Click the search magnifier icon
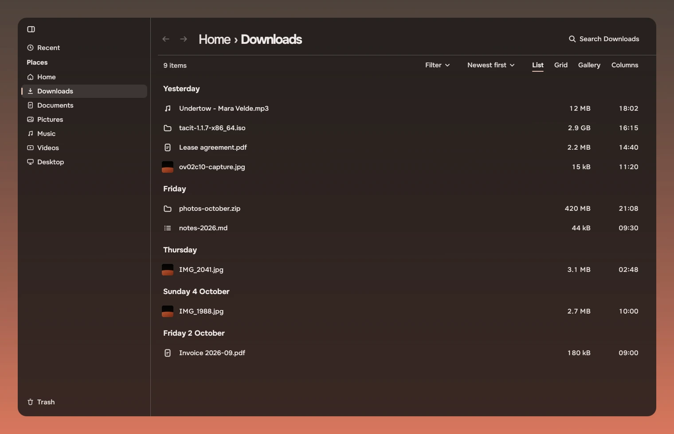Viewport: 674px width, 434px height. click(x=572, y=39)
